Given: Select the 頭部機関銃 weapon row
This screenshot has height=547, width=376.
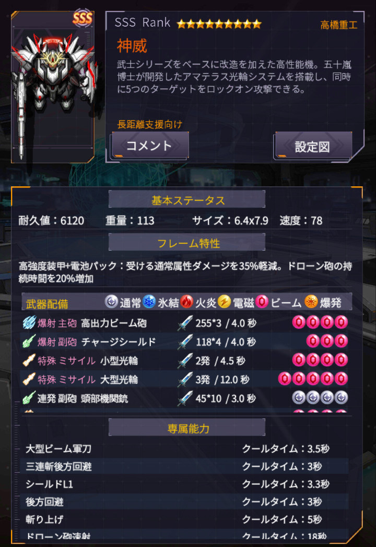Looking at the screenshot, I should click(x=185, y=398).
